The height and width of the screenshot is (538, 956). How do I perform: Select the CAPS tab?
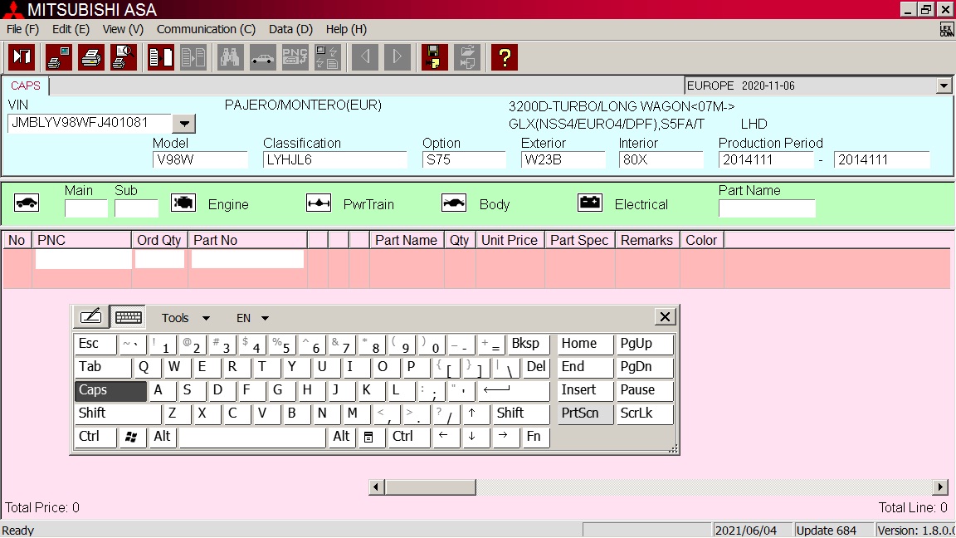pyautogui.click(x=26, y=86)
